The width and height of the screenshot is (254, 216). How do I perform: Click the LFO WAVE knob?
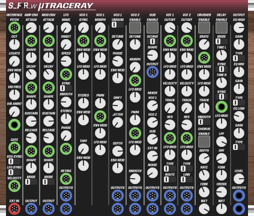pos(66,28)
